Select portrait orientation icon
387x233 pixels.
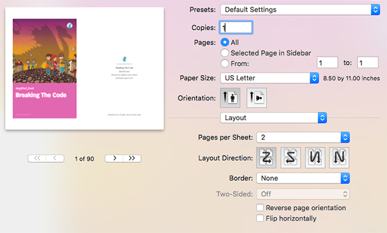230,98
